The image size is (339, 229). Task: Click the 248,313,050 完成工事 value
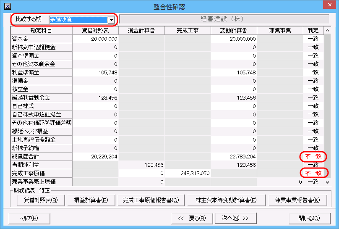click(x=195, y=174)
